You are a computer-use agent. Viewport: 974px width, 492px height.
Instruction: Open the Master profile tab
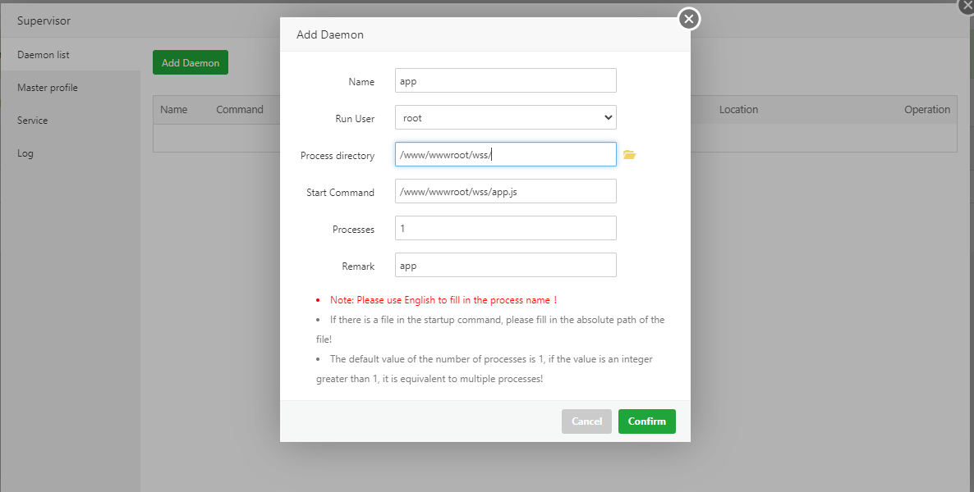(x=48, y=88)
